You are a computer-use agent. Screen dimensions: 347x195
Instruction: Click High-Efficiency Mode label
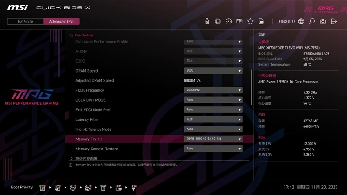93,129
